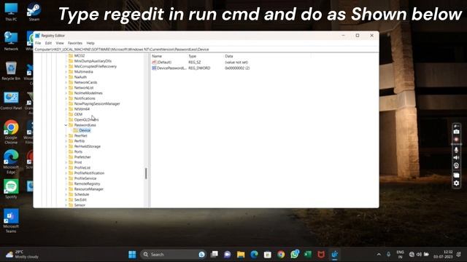Open the Steam desktop shortcut
This screenshot has height=262, width=467.
click(34, 12)
